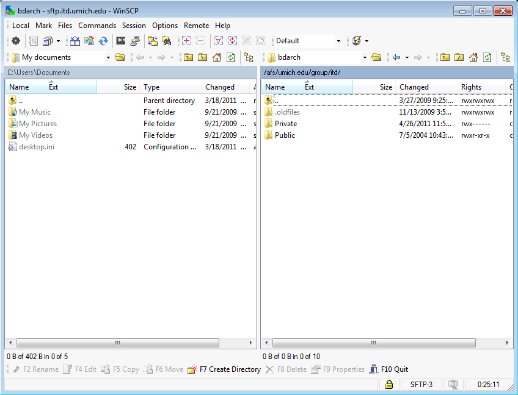518x395 pixels.
Task: Click remote root directory icon
Action: 459,57
